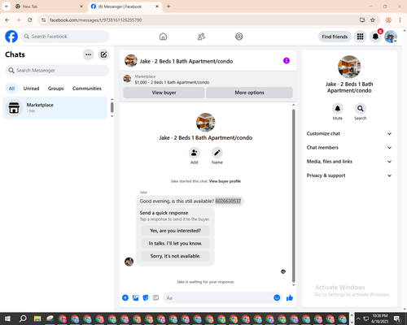The image size is (407, 325).
Task: Open Chrome tab search dropdown arrow
Action: [7, 6]
